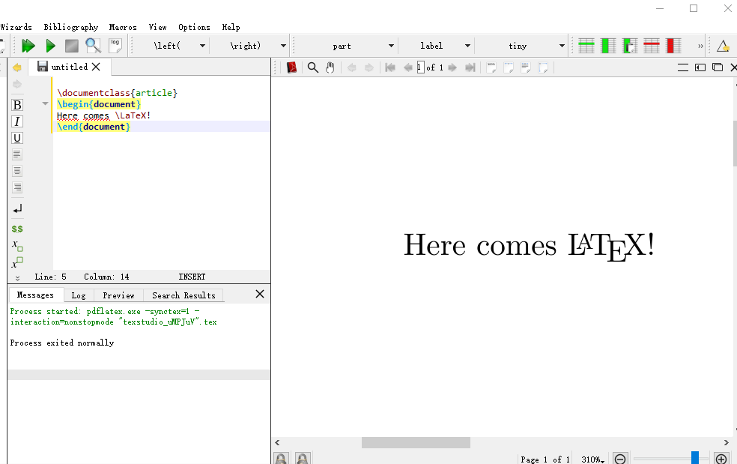Click the add column table icon (green column)
The image size is (737, 464).
(608, 46)
